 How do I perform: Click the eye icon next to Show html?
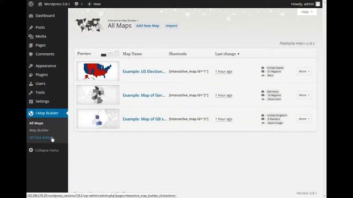(x=263, y=99)
